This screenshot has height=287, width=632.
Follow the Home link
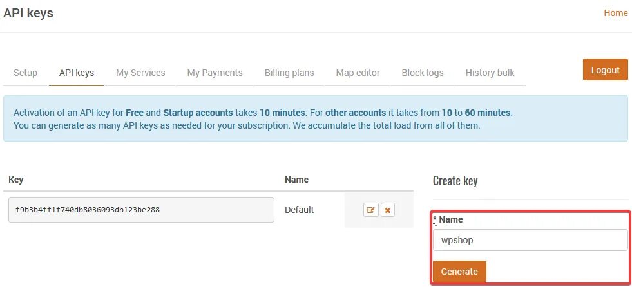[615, 13]
